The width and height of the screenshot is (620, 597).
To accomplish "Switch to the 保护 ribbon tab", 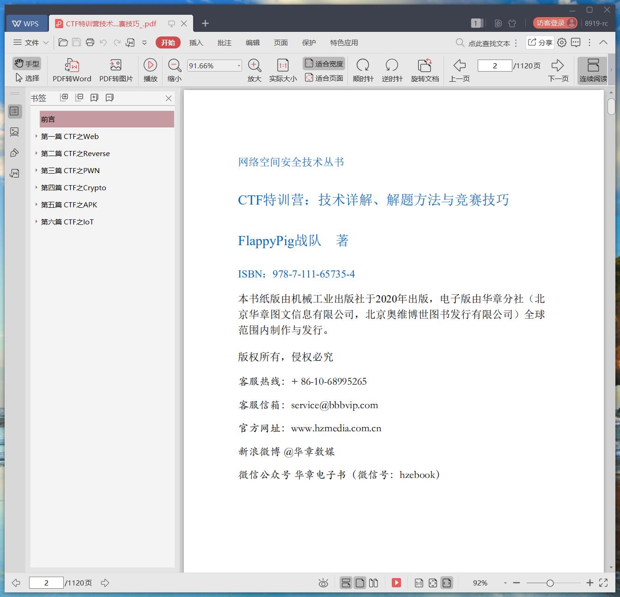I will tap(309, 42).
